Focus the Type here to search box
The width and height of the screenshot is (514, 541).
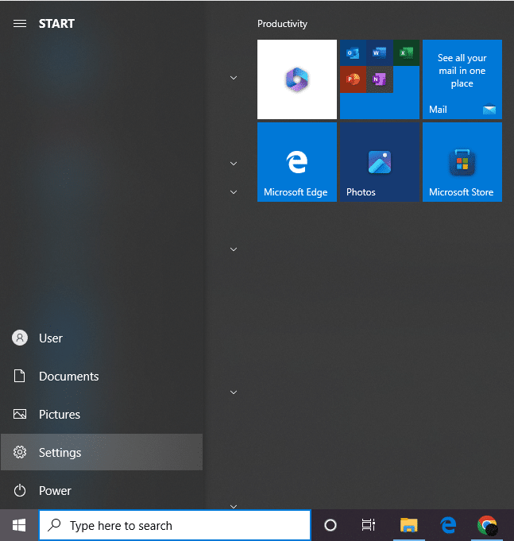[x=175, y=525]
